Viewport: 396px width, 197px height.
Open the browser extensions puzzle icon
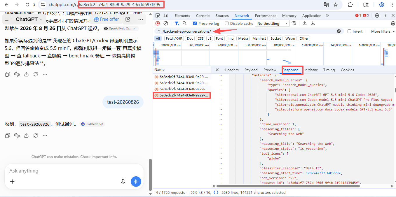350,5
